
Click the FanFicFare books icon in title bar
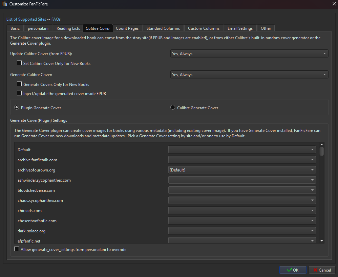[5, 4]
